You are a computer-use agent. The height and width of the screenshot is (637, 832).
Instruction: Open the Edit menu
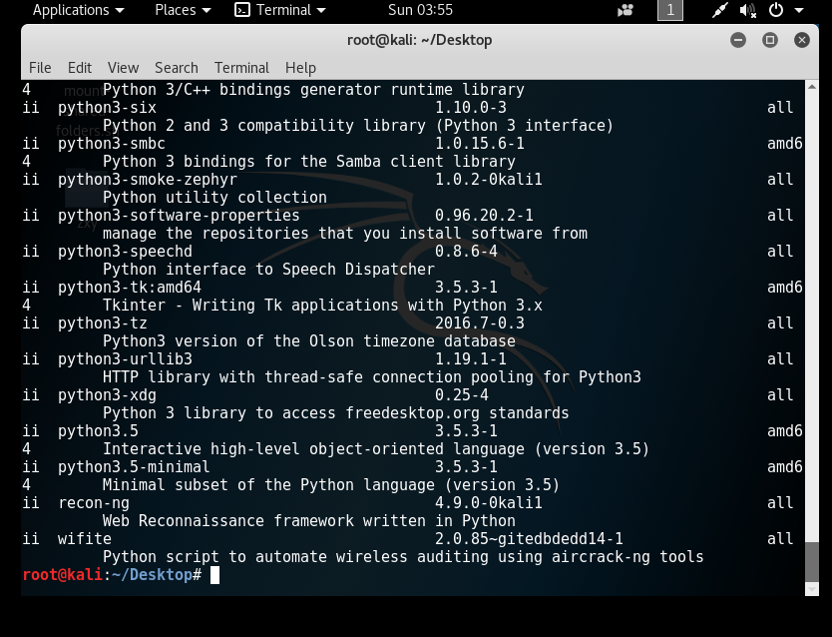pyautogui.click(x=80, y=68)
